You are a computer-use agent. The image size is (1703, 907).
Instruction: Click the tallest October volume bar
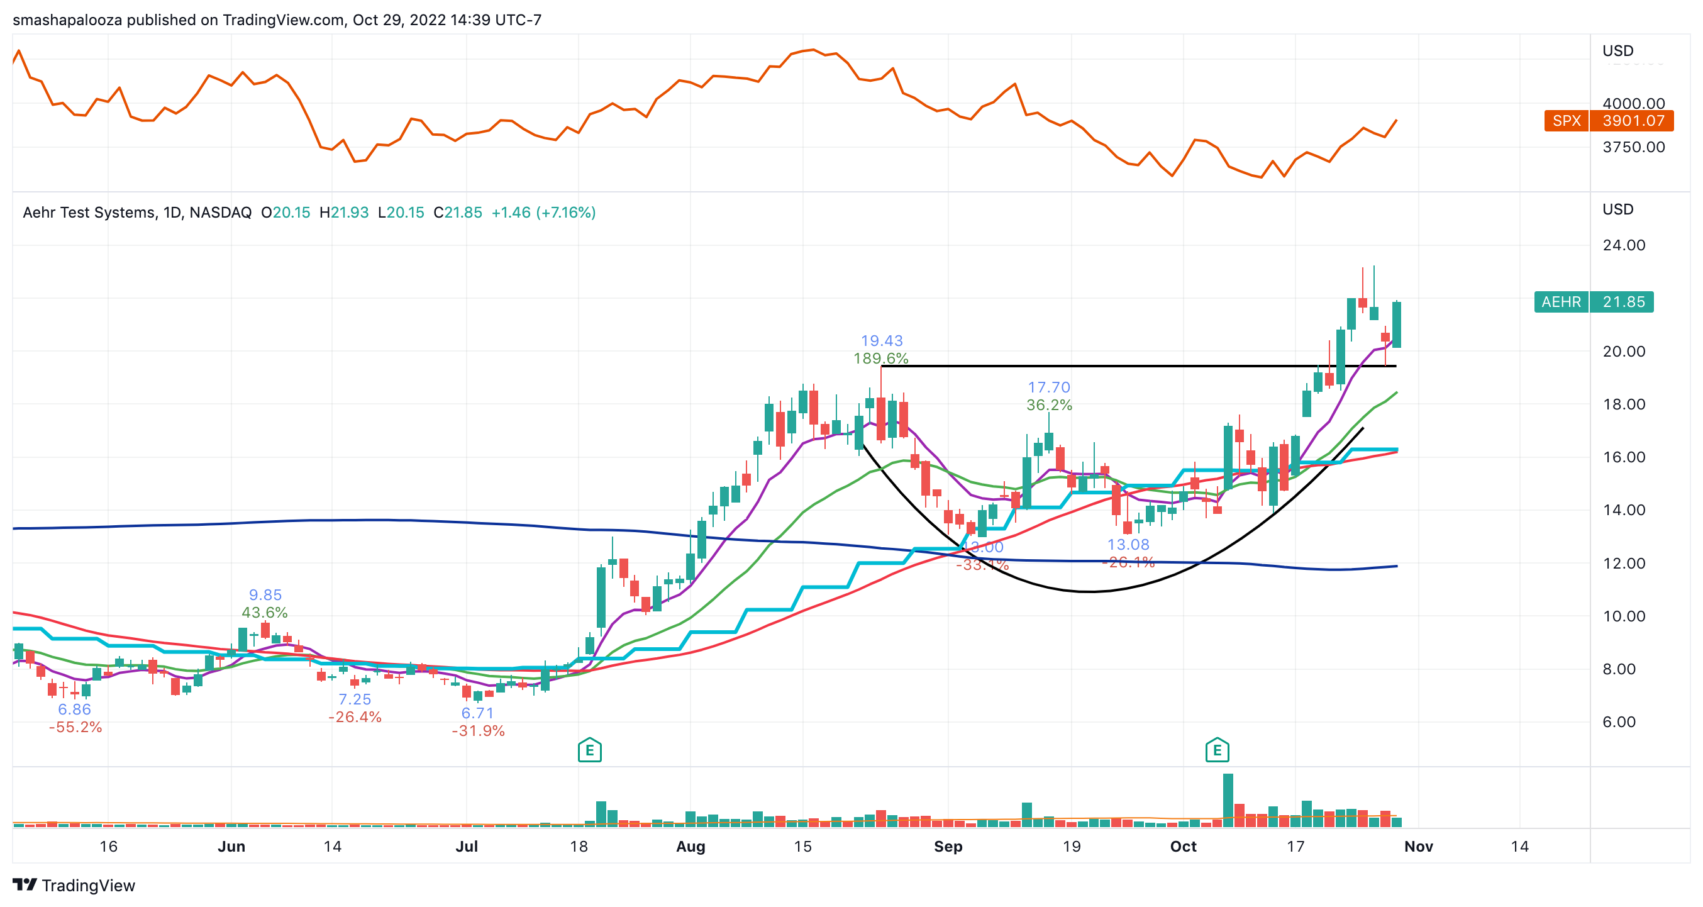point(1228,800)
